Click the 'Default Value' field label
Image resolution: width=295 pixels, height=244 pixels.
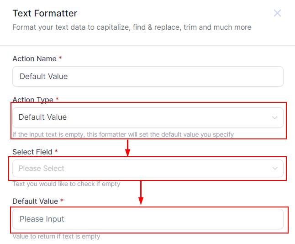pyautogui.click(x=35, y=202)
